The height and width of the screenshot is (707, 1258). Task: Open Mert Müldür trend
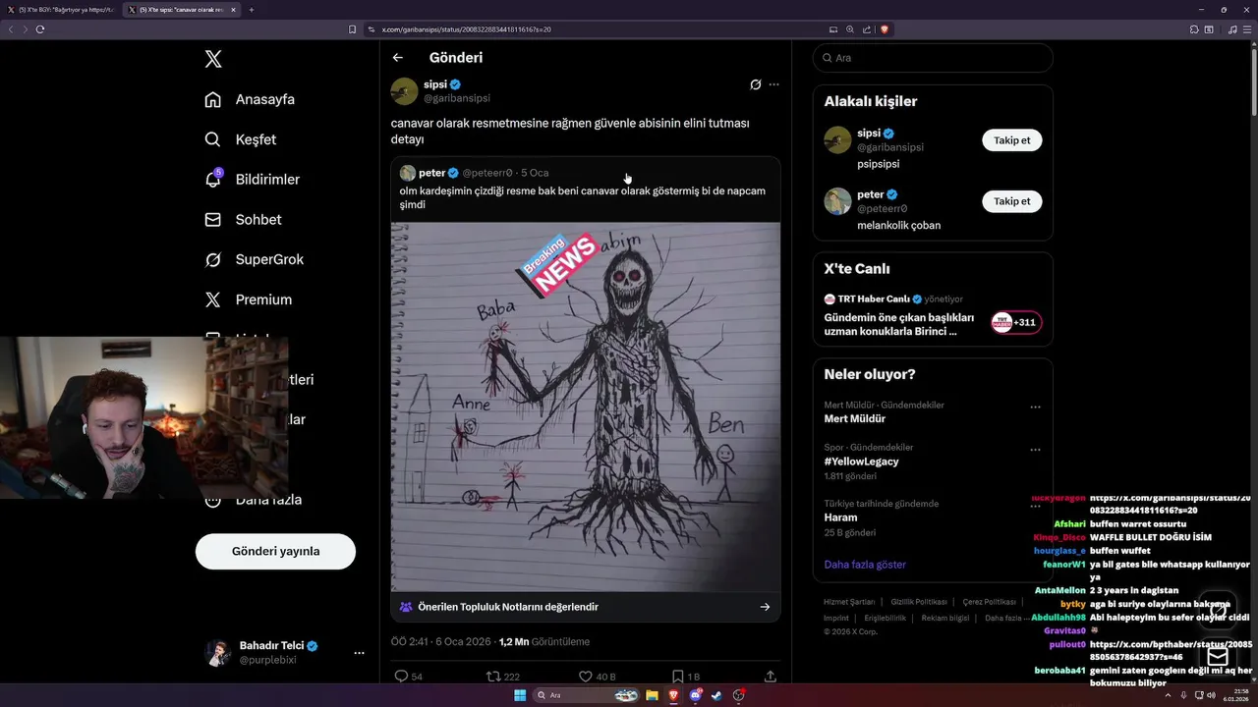[x=854, y=418]
